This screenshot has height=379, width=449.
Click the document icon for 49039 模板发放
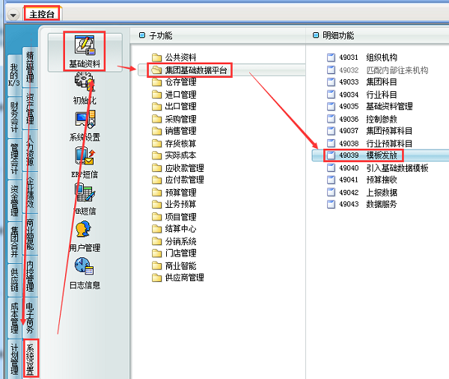pyautogui.click(x=331, y=155)
